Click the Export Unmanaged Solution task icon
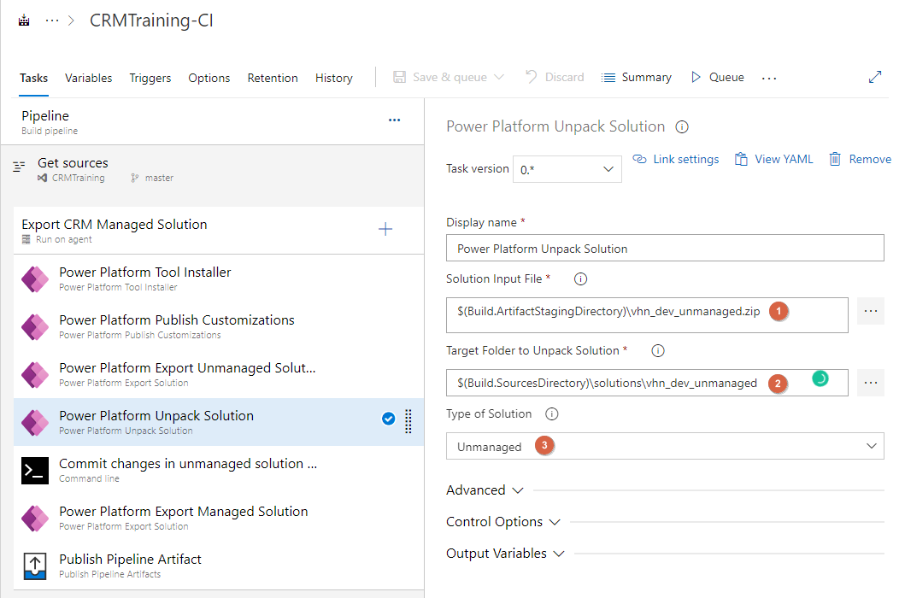905x598 pixels. pos(35,375)
